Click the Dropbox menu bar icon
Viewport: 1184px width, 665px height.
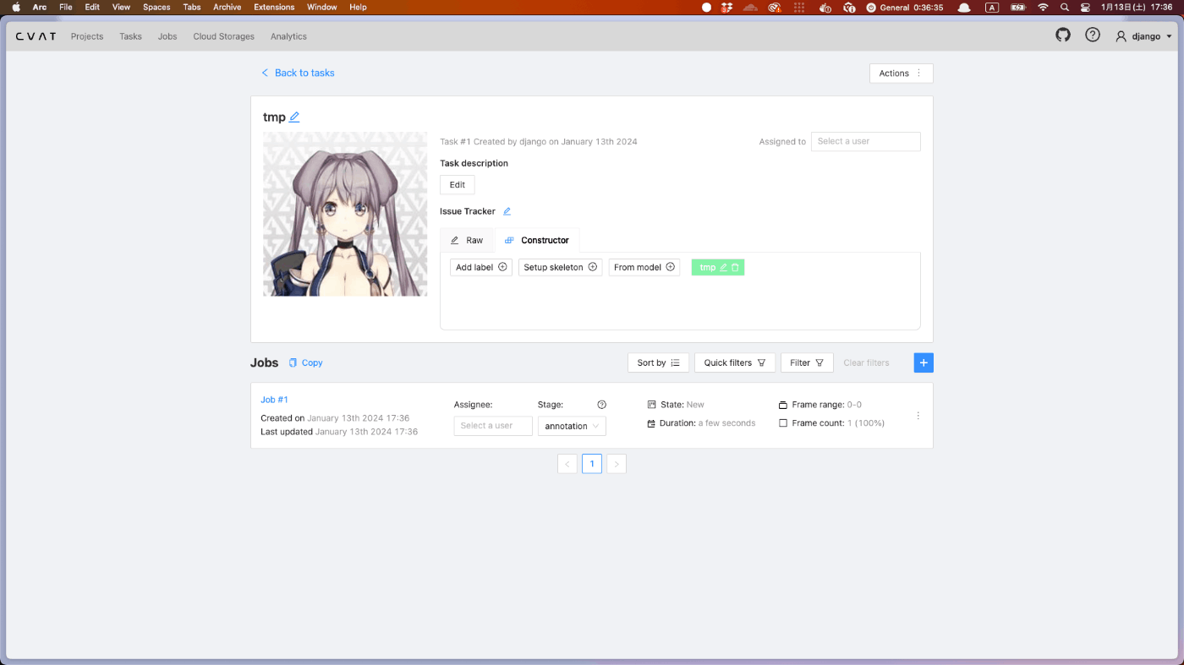[x=726, y=7]
